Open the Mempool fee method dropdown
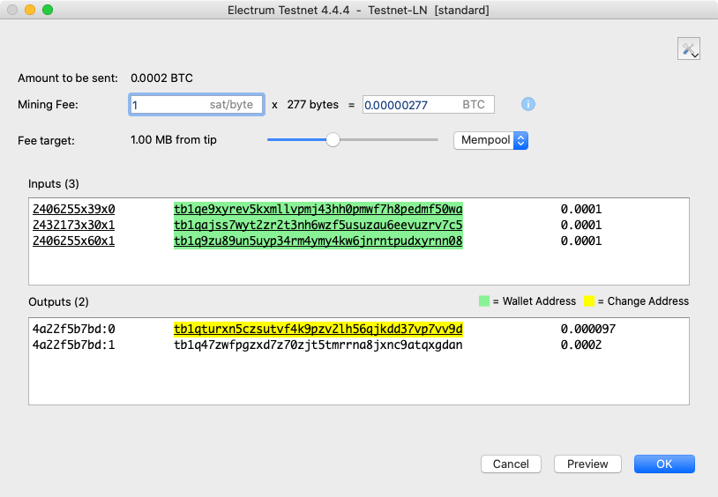The width and height of the screenshot is (718, 497). coord(491,140)
